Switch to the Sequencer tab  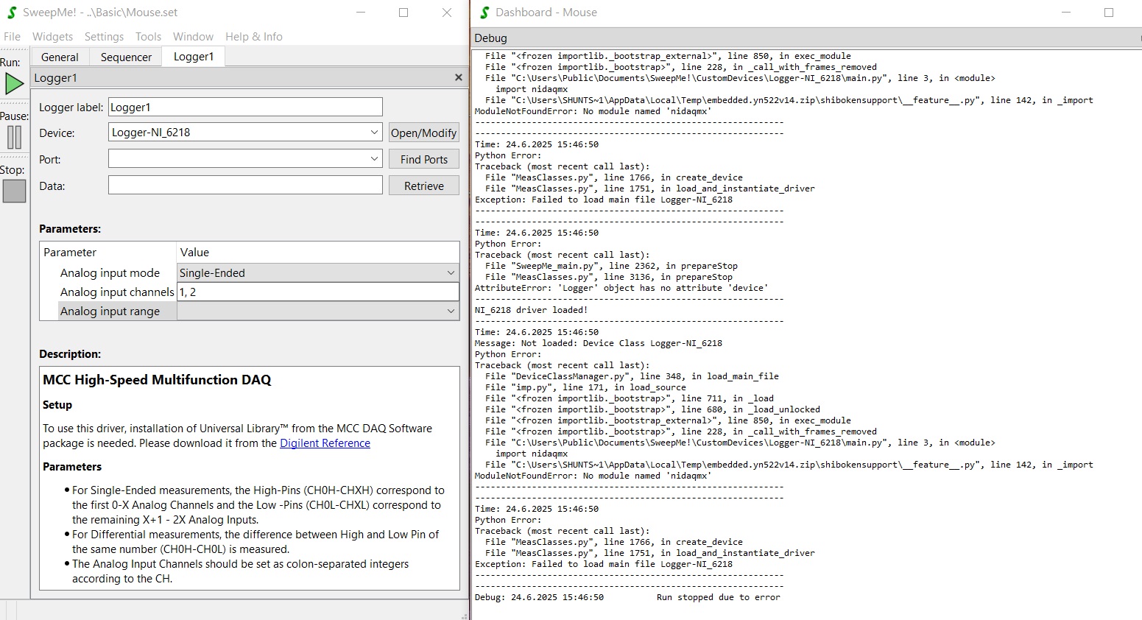(x=126, y=57)
